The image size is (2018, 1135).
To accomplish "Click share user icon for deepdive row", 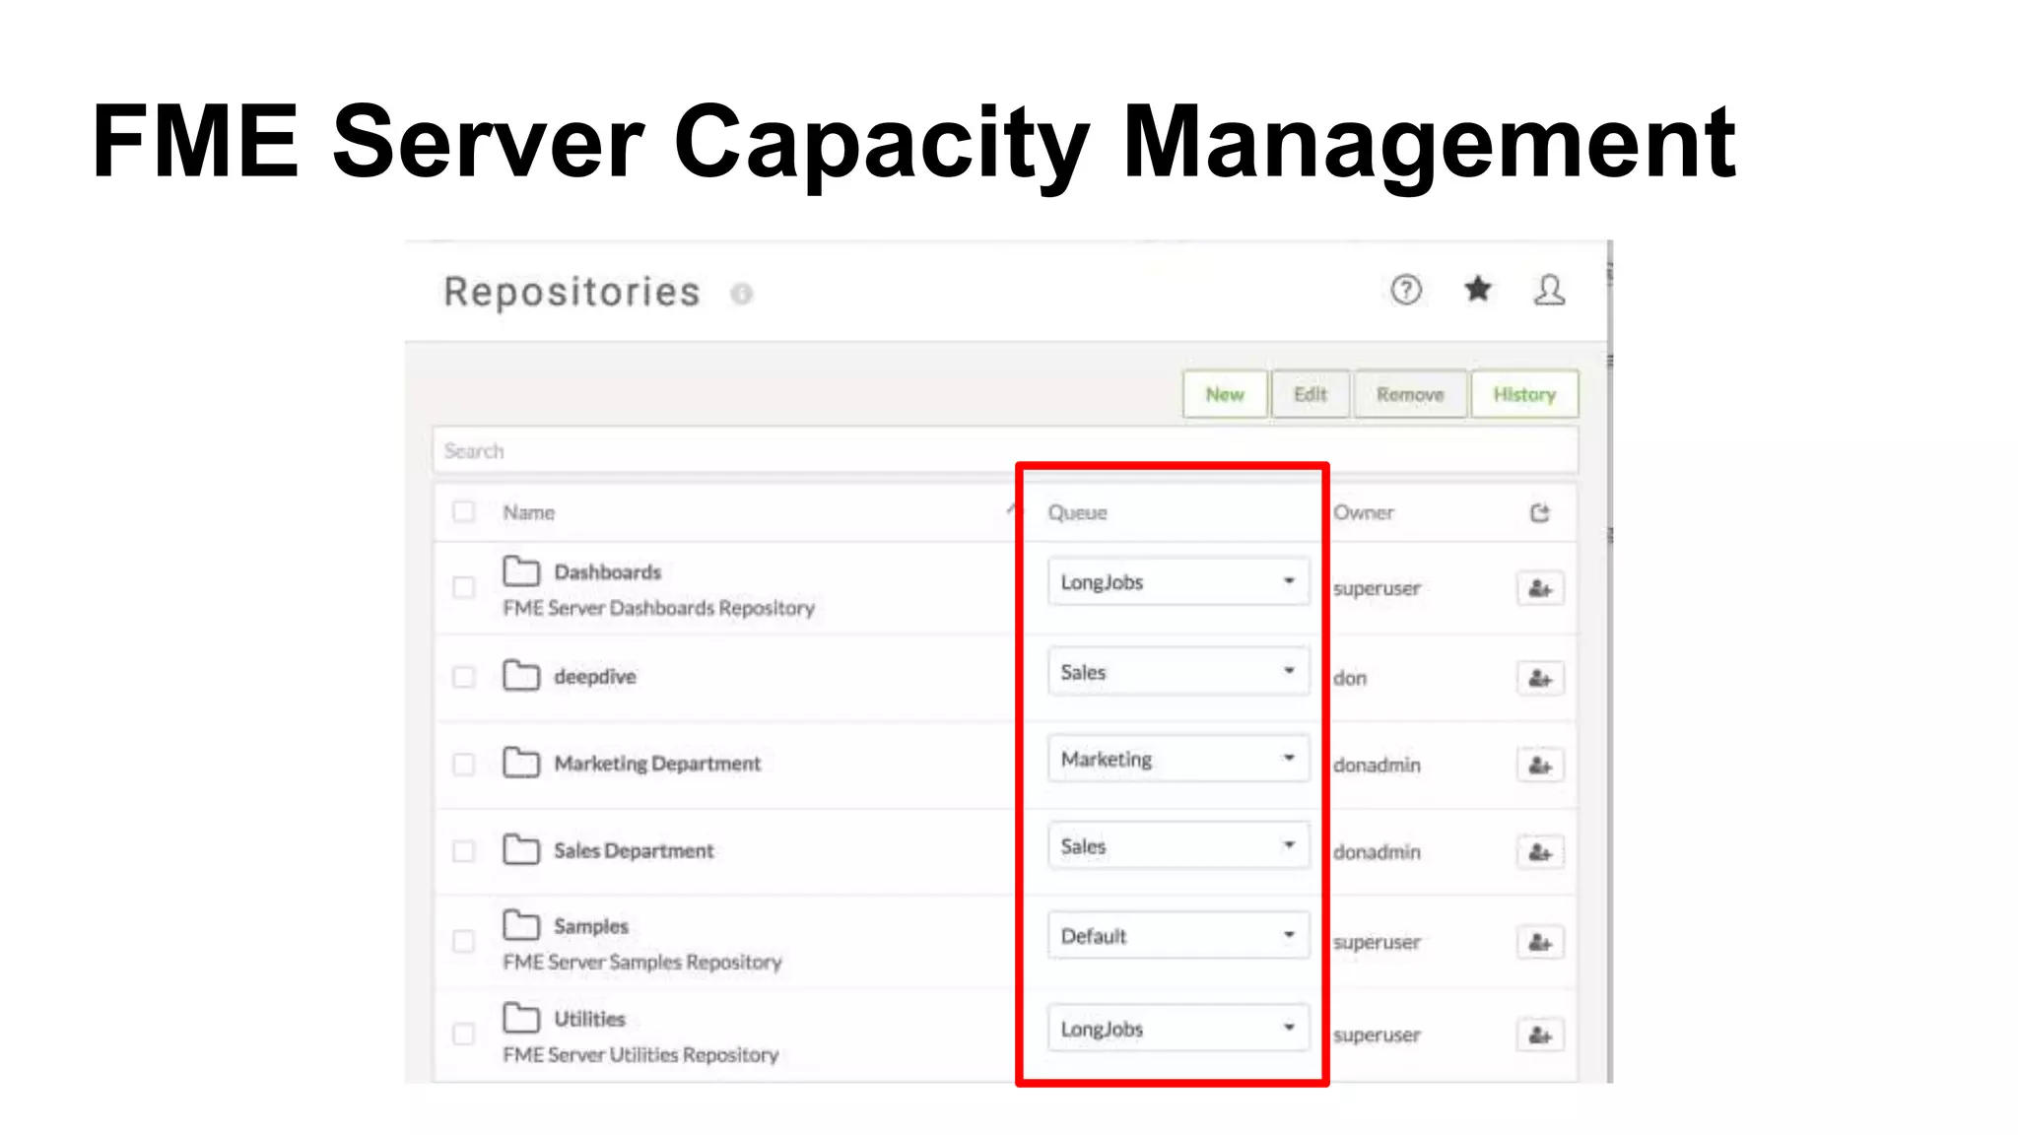I will 1540,678.
